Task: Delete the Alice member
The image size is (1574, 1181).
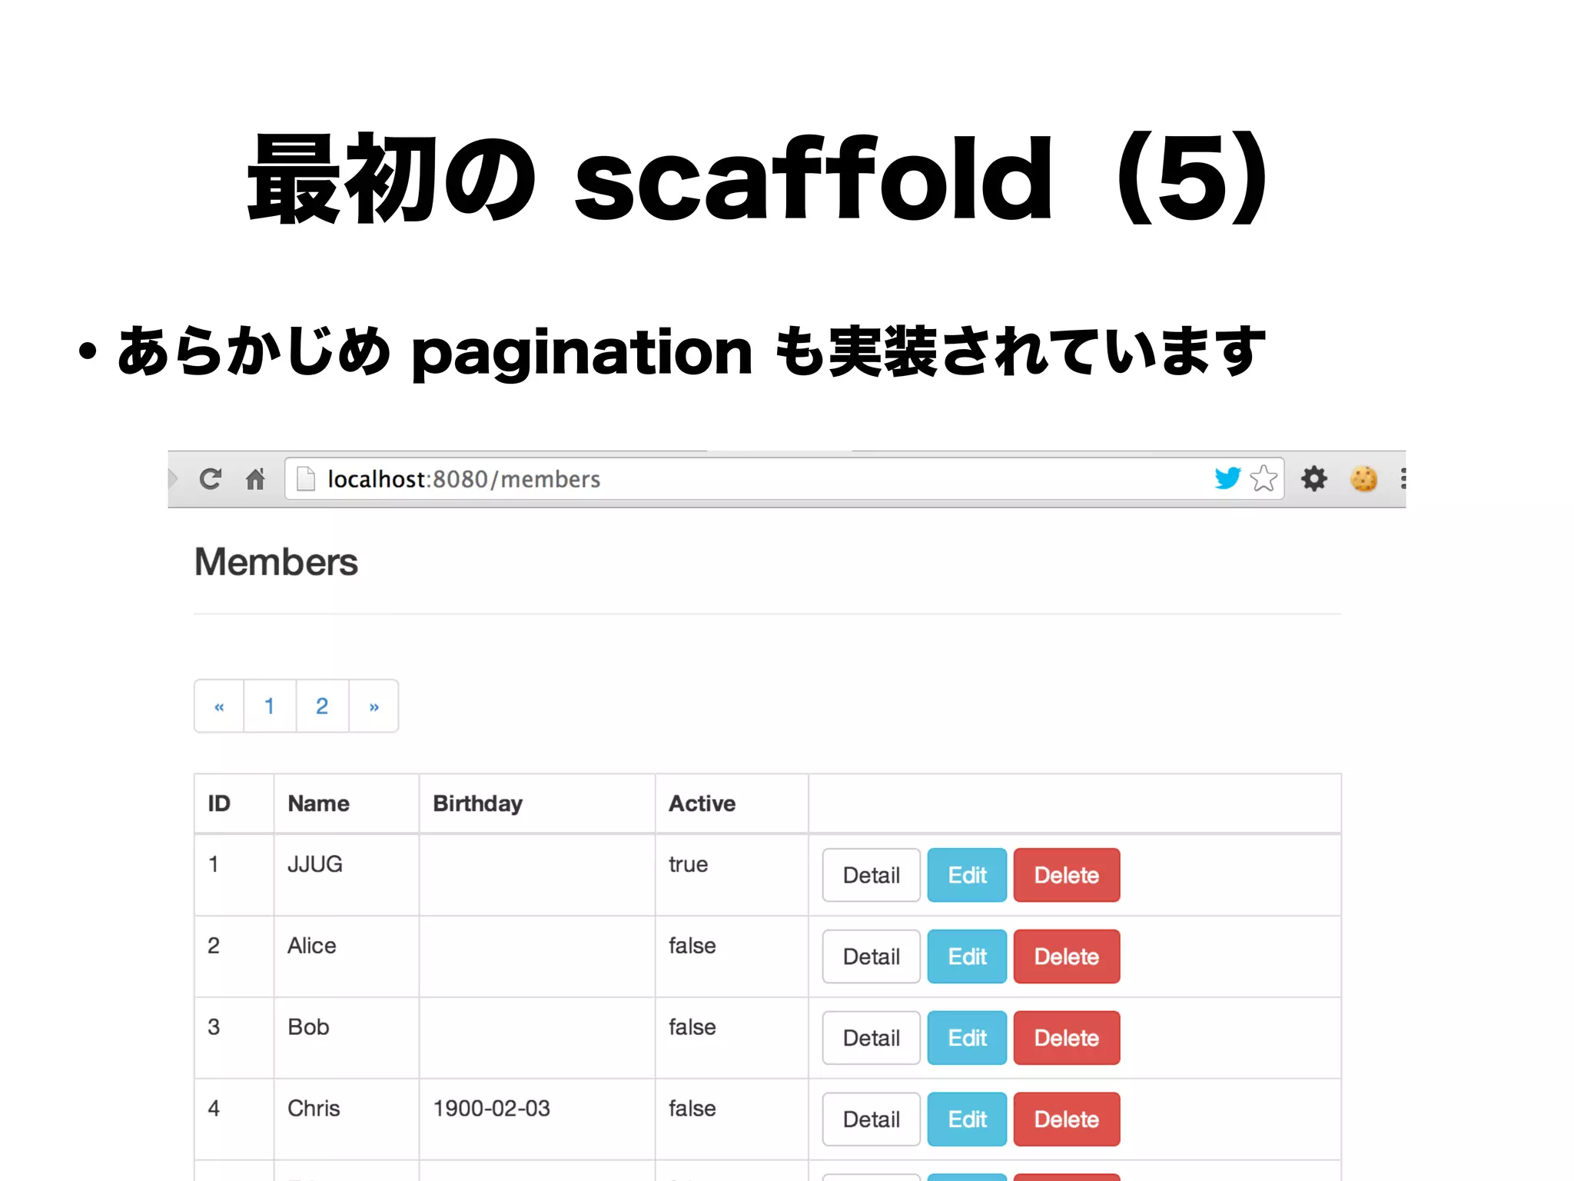Action: point(1067,956)
